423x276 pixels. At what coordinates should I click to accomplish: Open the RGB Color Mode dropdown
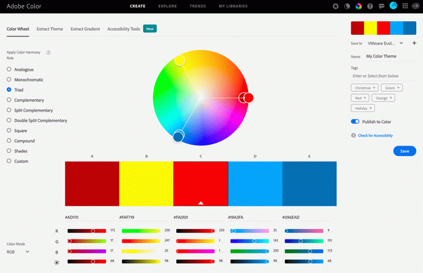point(18,252)
